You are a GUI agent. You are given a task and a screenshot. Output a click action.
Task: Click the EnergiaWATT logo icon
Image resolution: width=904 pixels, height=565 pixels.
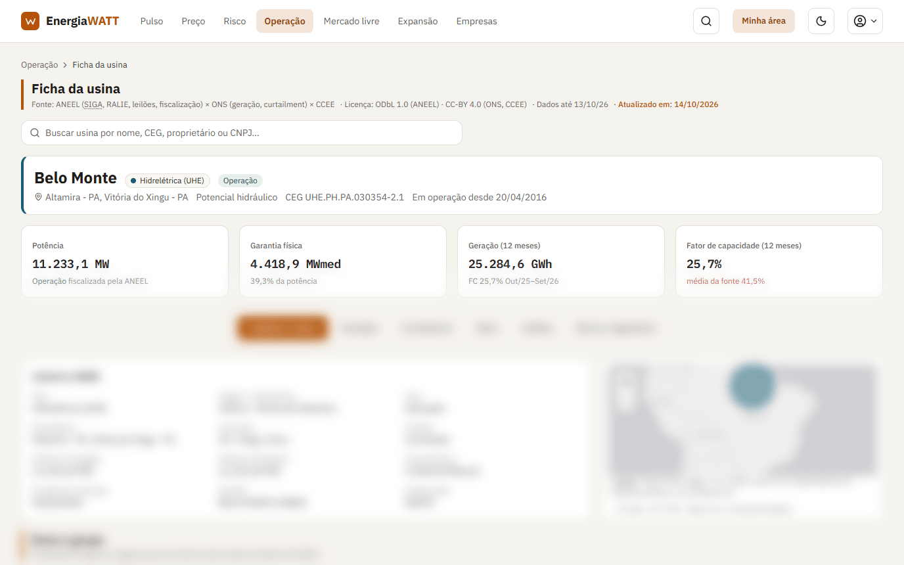[30, 21]
